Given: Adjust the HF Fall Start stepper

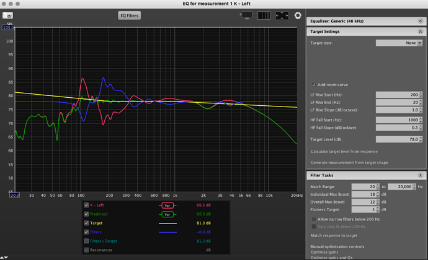Looking at the screenshot, I should click(421, 120).
